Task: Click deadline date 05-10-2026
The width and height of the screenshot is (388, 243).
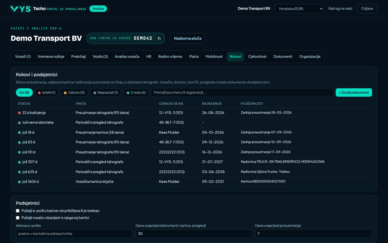Action: point(213,132)
